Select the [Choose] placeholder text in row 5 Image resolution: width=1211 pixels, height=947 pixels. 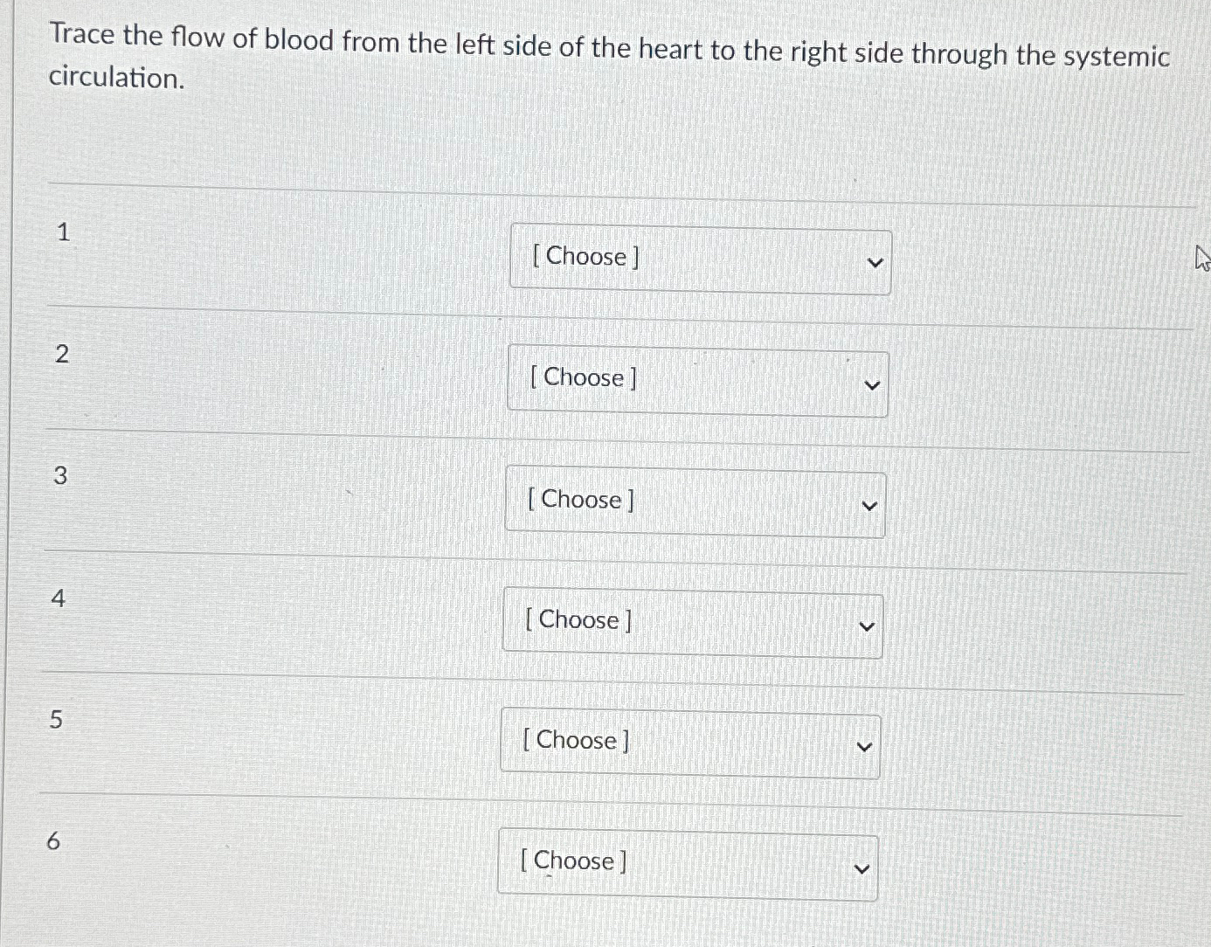(x=574, y=740)
